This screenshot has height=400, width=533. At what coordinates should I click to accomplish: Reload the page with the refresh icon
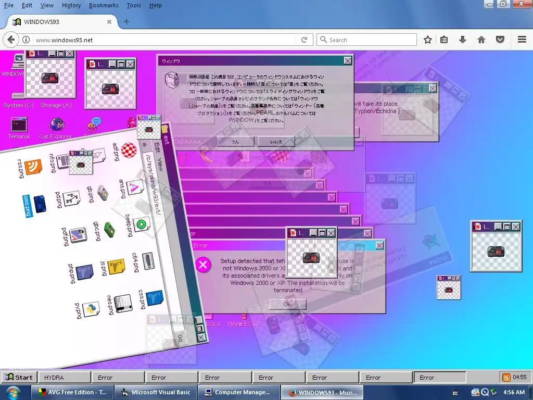point(304,40)
